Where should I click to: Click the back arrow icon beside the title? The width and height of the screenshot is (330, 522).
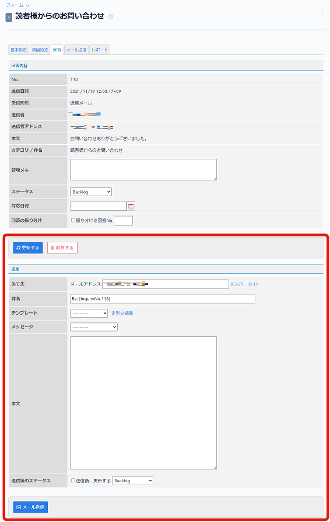(x=9, y=17)
